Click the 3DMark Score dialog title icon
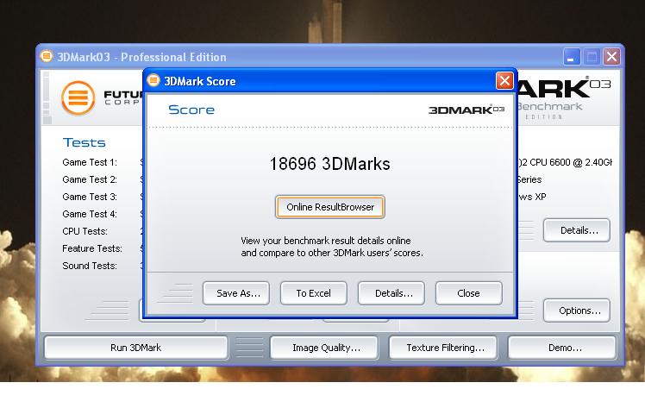The image size is (645, 414). click(153, 80)
